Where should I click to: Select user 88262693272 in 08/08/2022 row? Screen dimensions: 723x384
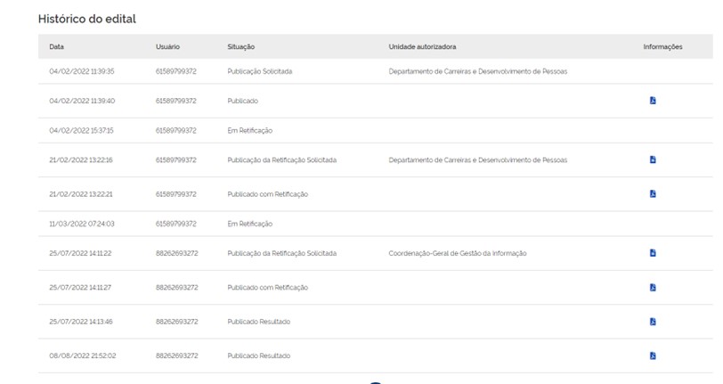[176, 355]
